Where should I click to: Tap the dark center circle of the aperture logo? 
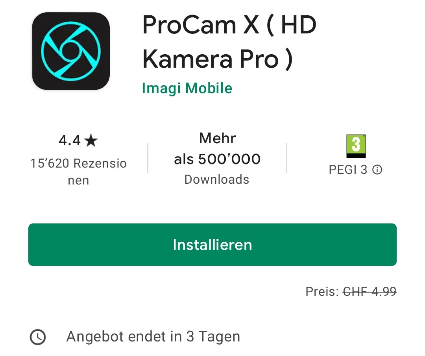[x=71, y=51]
